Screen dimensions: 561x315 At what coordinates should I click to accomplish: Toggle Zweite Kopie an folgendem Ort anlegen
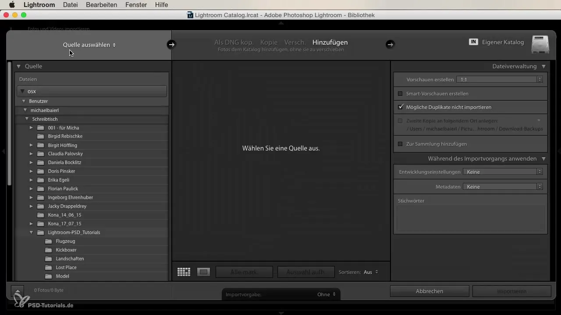tap(400, 121)
